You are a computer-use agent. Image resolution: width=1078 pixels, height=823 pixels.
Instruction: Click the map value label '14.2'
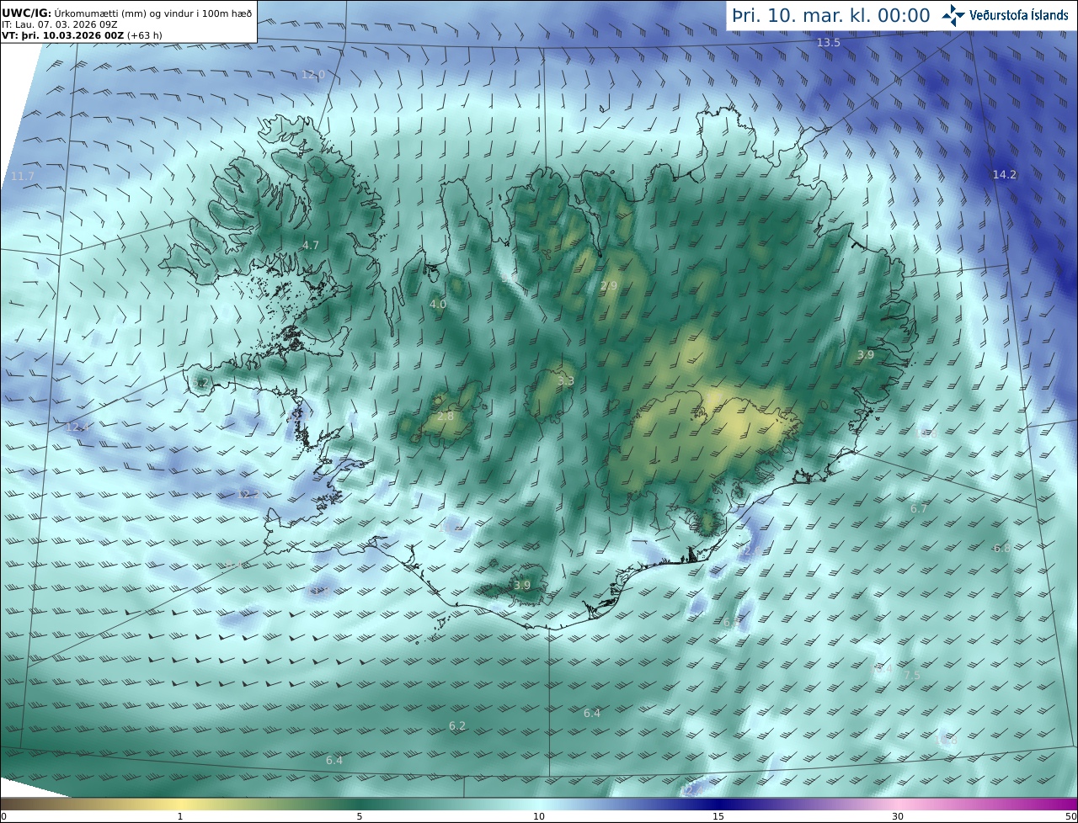tap(1005, 175)
